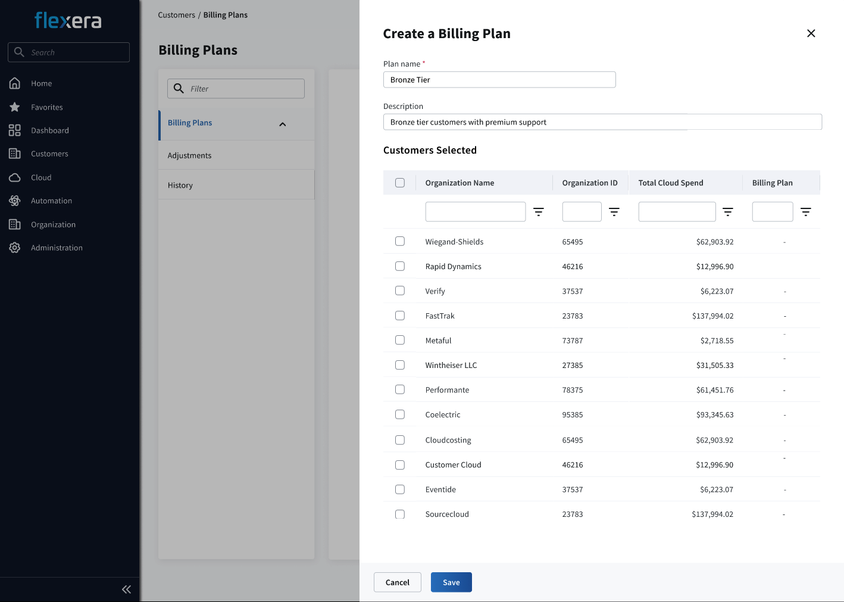This screenshot has height=602, width=844.
Task: Toggle the select-all customers header checkbox
Action: click(400, 183)
